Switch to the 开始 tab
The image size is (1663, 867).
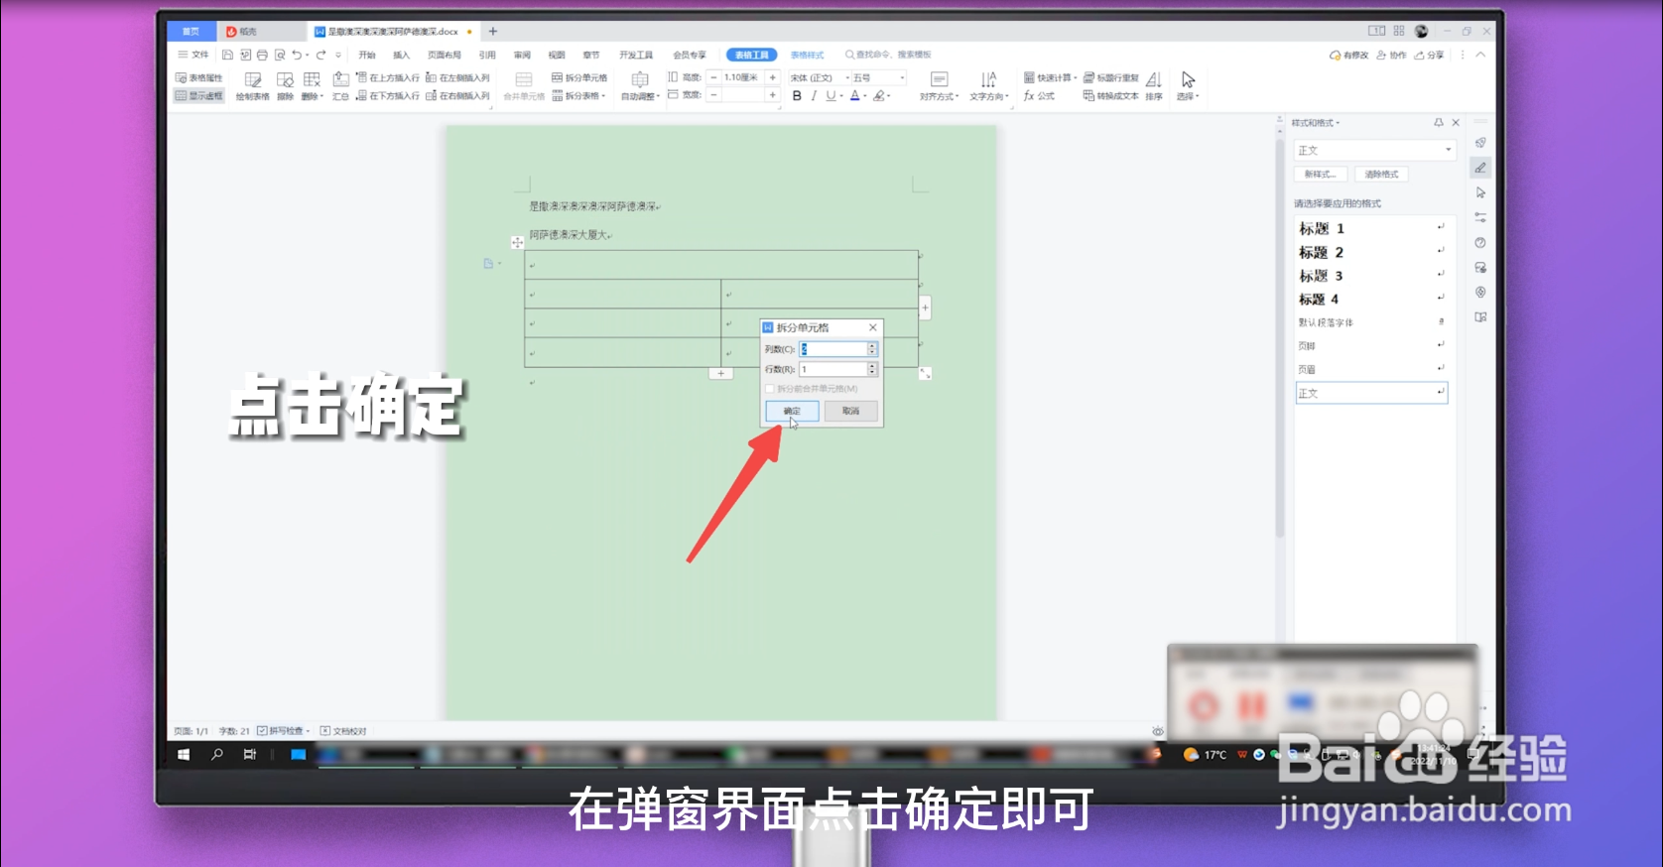tap(367, 56)
